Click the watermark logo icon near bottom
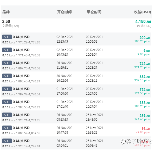The image size is (154, 151). pos(123,142)
